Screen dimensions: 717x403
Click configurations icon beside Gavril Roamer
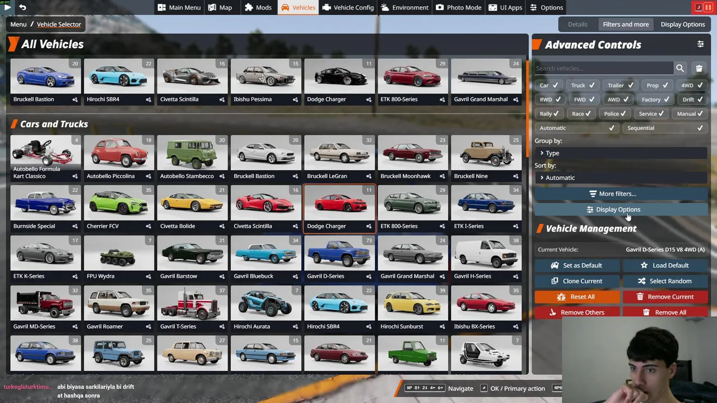click(148, 327)
